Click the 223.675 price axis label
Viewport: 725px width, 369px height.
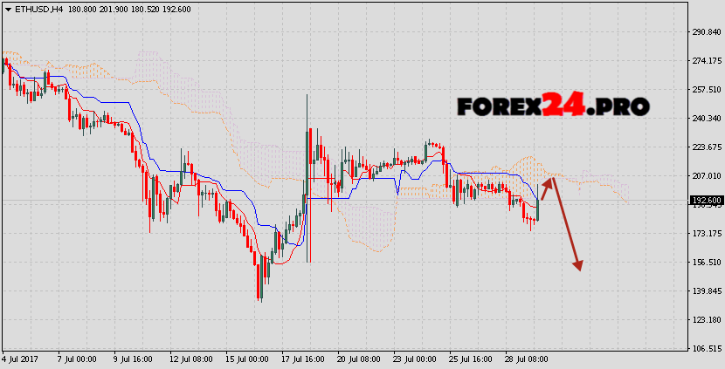tap(704, 147)
